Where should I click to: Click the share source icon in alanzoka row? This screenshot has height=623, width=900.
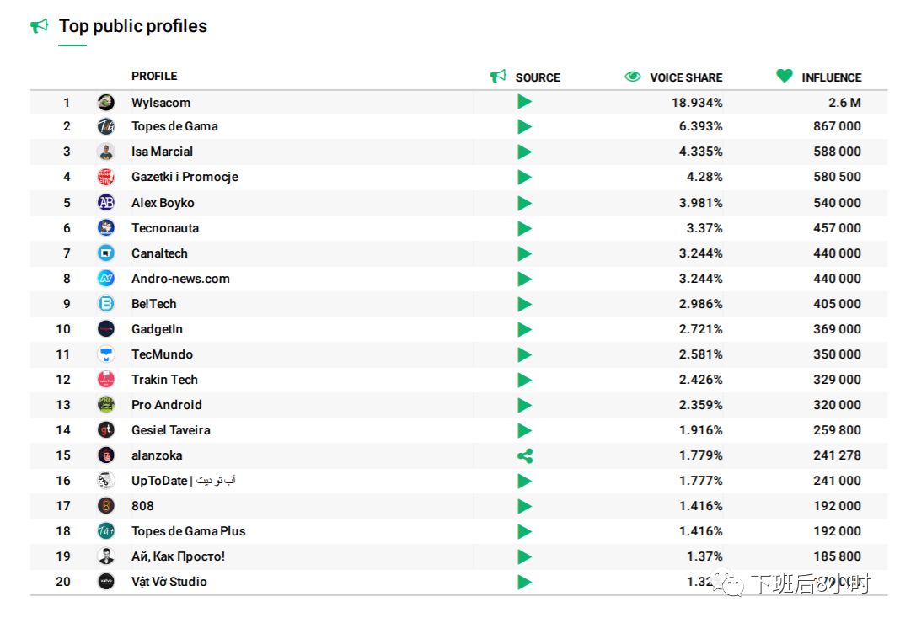tap(525, 455)
